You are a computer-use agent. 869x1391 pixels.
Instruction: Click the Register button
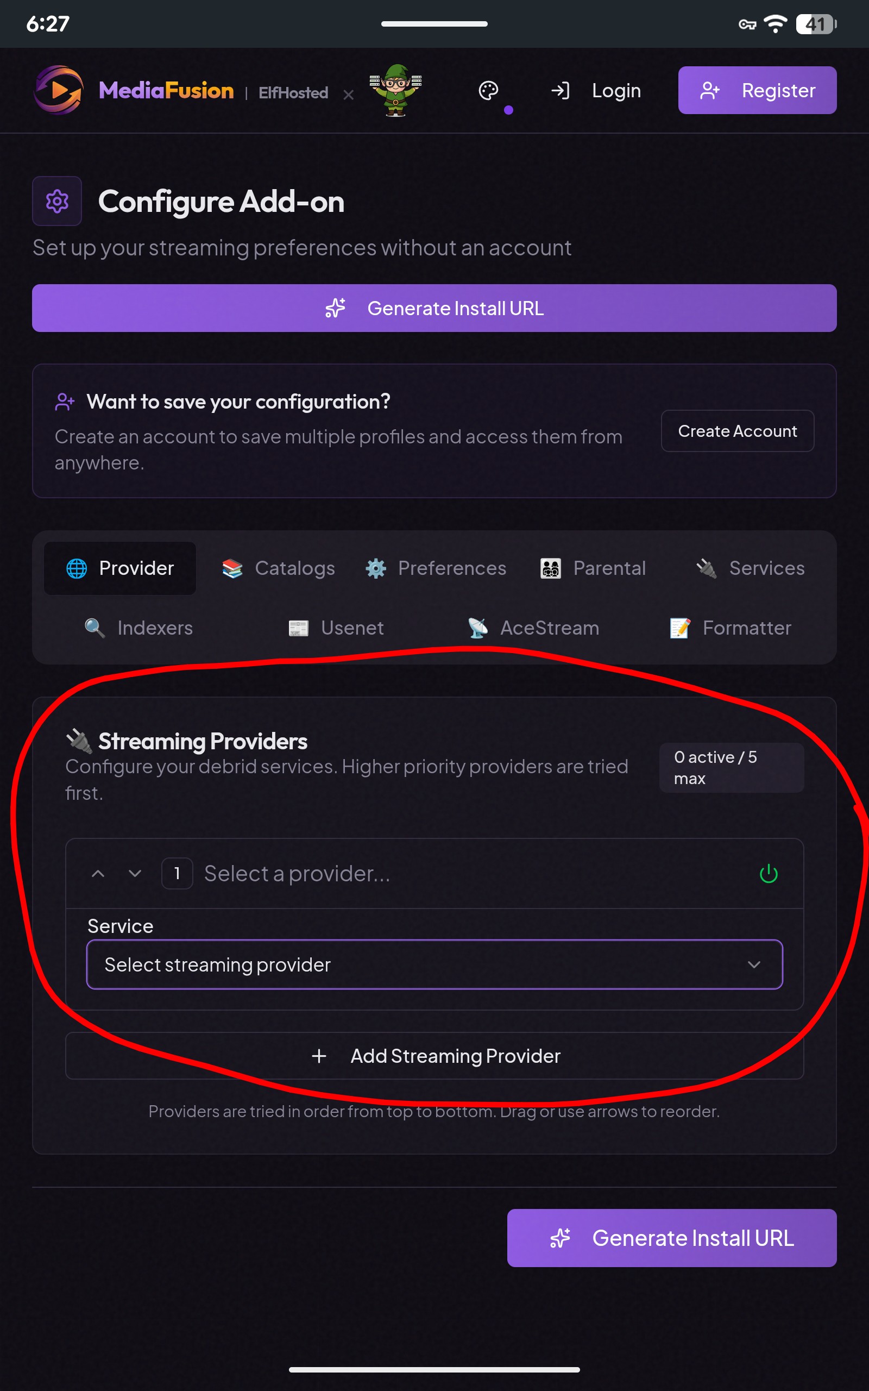pos(757,90)
